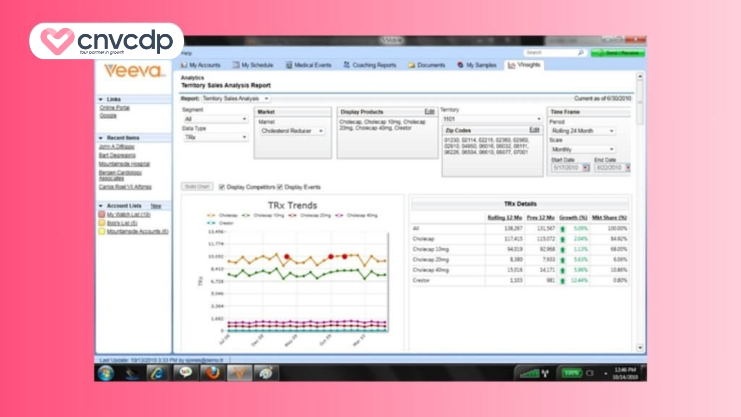The image size is (741, 417).
Task: Click New next to Account Lists
Action: (156, 206)
